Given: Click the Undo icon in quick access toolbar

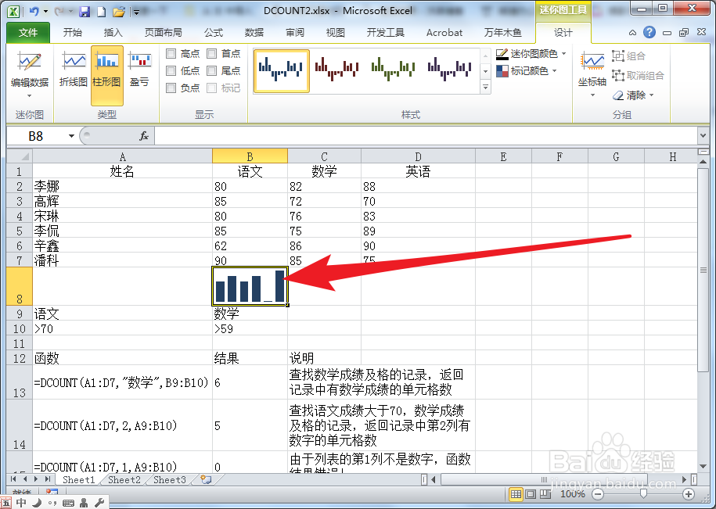Looking at the screenshot, I should pyautogui.click(x=34, y=11).
